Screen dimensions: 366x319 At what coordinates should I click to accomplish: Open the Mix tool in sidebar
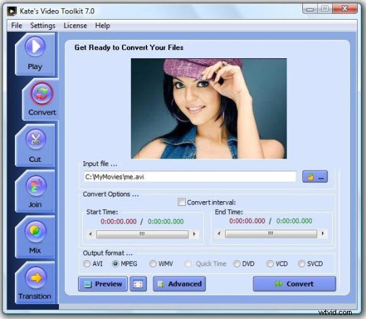[x=35, y=237]
